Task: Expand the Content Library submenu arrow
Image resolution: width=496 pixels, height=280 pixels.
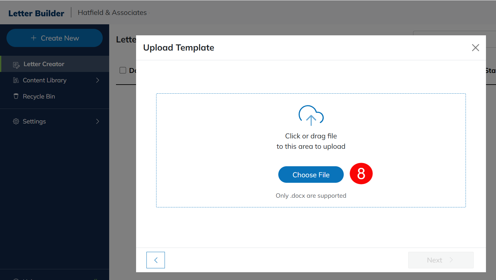Action: 98,80
